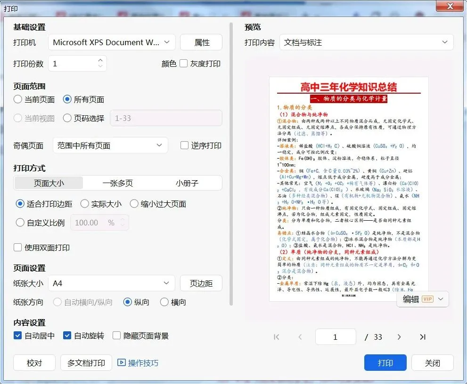Image resolution: width=467 pixels, height=384 pixels.
Task: Uncheck 自动旋转 option
Action: 67,336
